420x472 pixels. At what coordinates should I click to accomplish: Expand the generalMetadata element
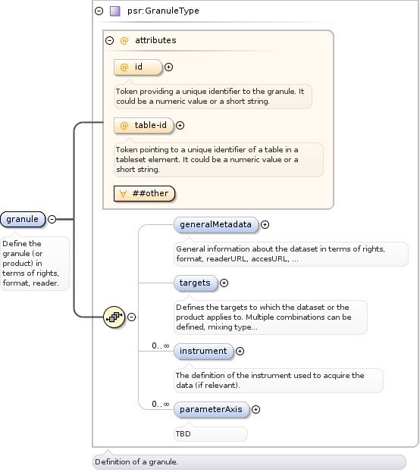coord(265,224)
